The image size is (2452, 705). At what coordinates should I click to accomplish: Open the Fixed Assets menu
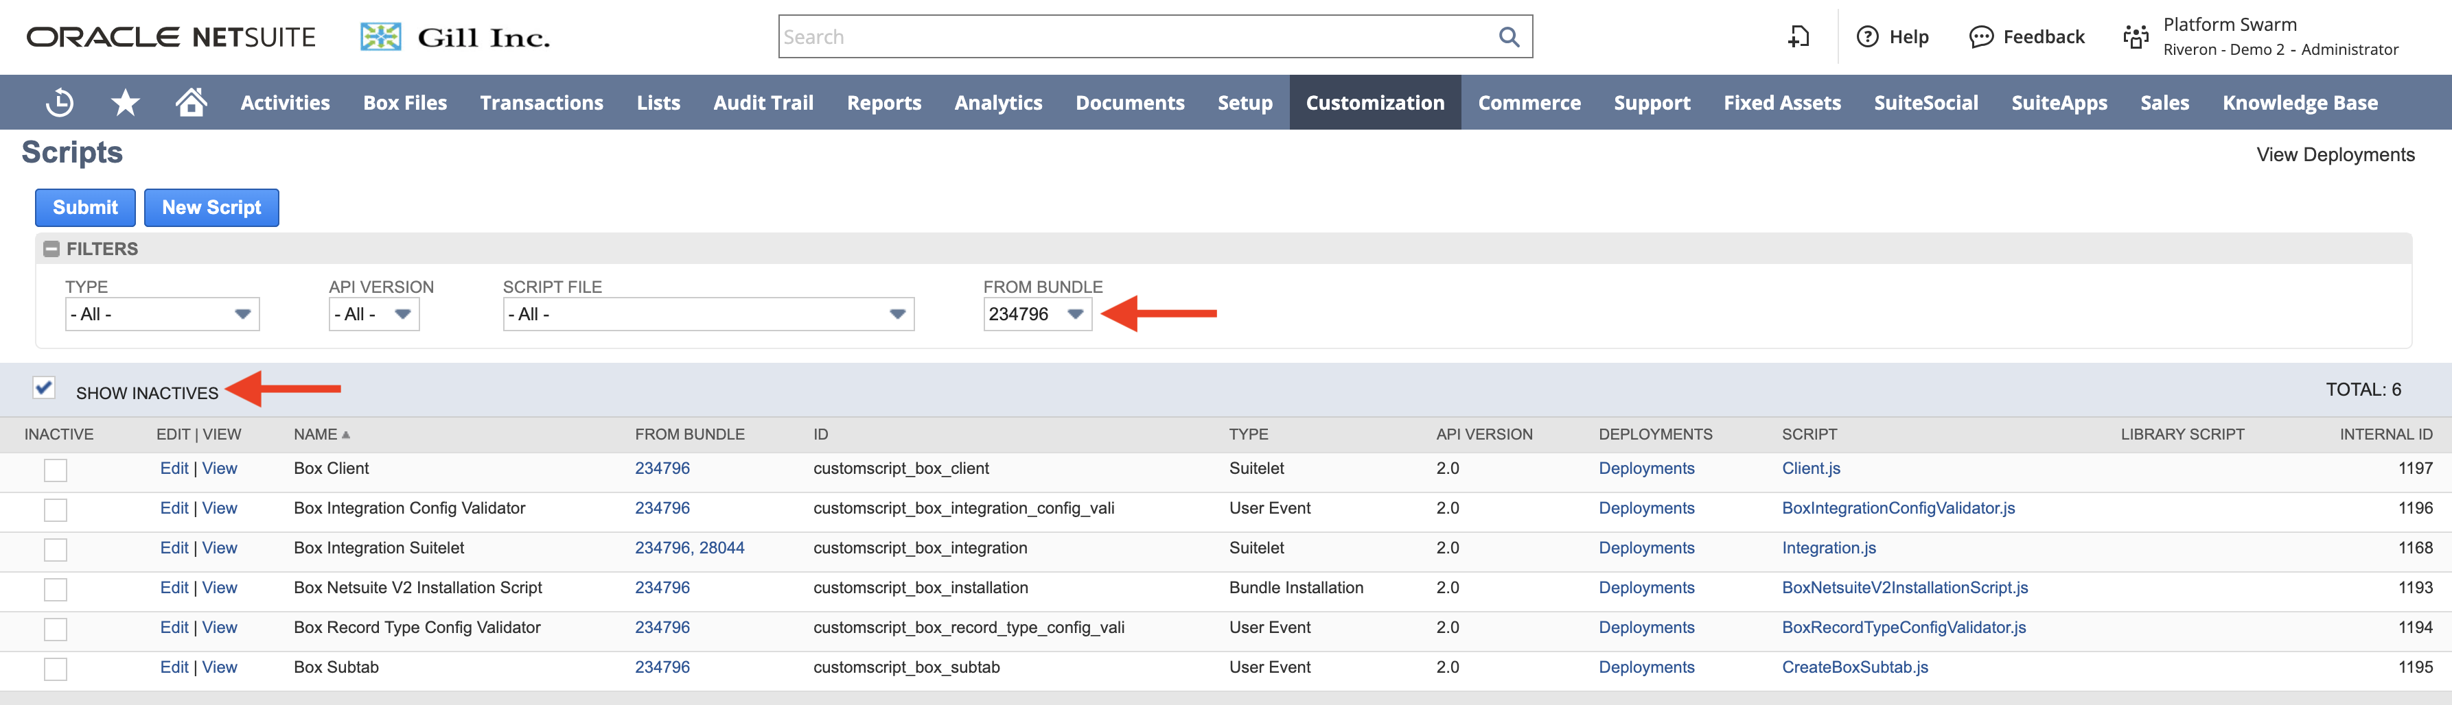pyautogui.click(x=1782, y=103)
